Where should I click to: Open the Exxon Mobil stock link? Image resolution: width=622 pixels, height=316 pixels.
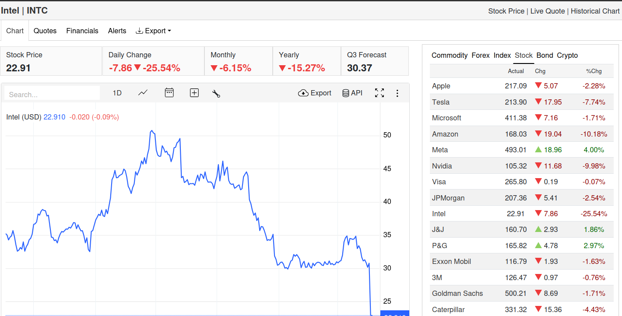pos(451,261)
